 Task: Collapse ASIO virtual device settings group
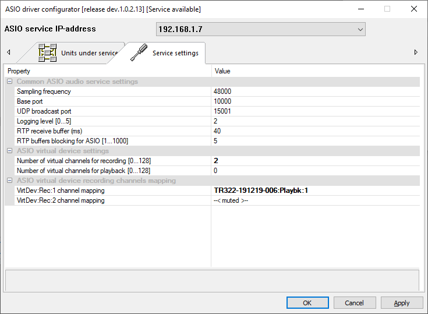[x=9, y=151]
